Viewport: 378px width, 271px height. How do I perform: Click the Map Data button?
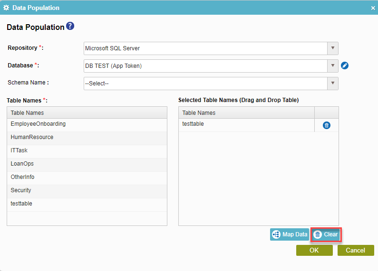(x=290, y=234)
